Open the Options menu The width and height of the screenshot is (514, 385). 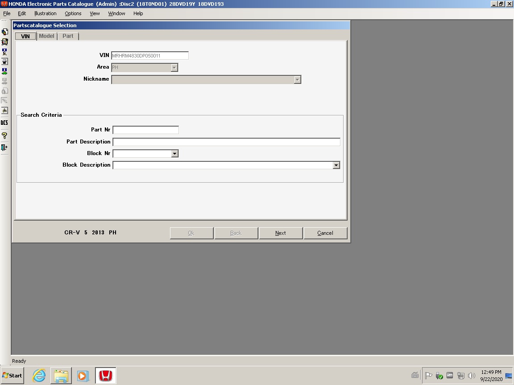point(73,13)
